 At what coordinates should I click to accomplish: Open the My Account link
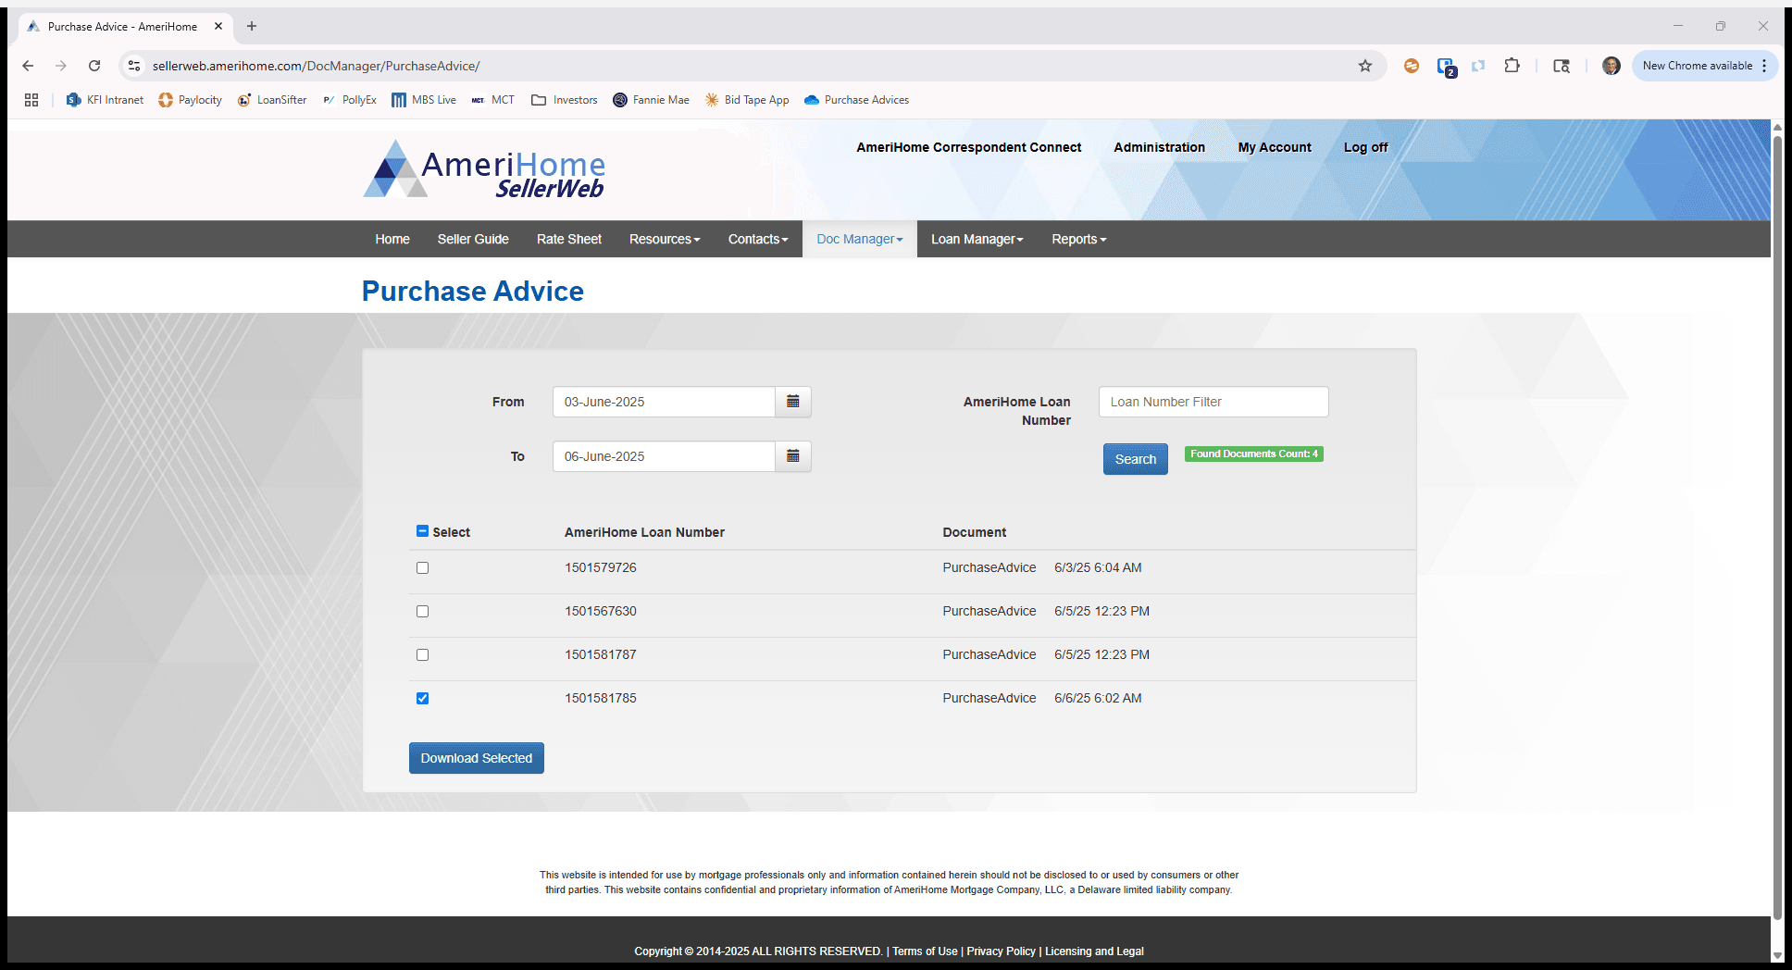point(1275,147)
